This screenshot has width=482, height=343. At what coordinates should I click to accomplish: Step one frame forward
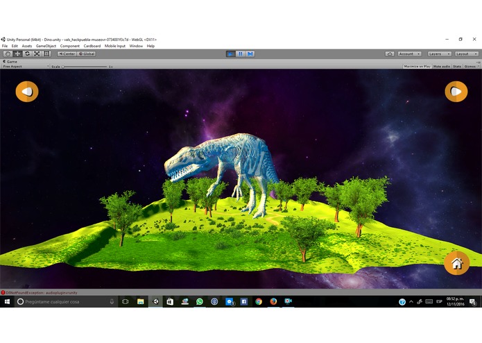pyautogui.click(x=250, y=54)
